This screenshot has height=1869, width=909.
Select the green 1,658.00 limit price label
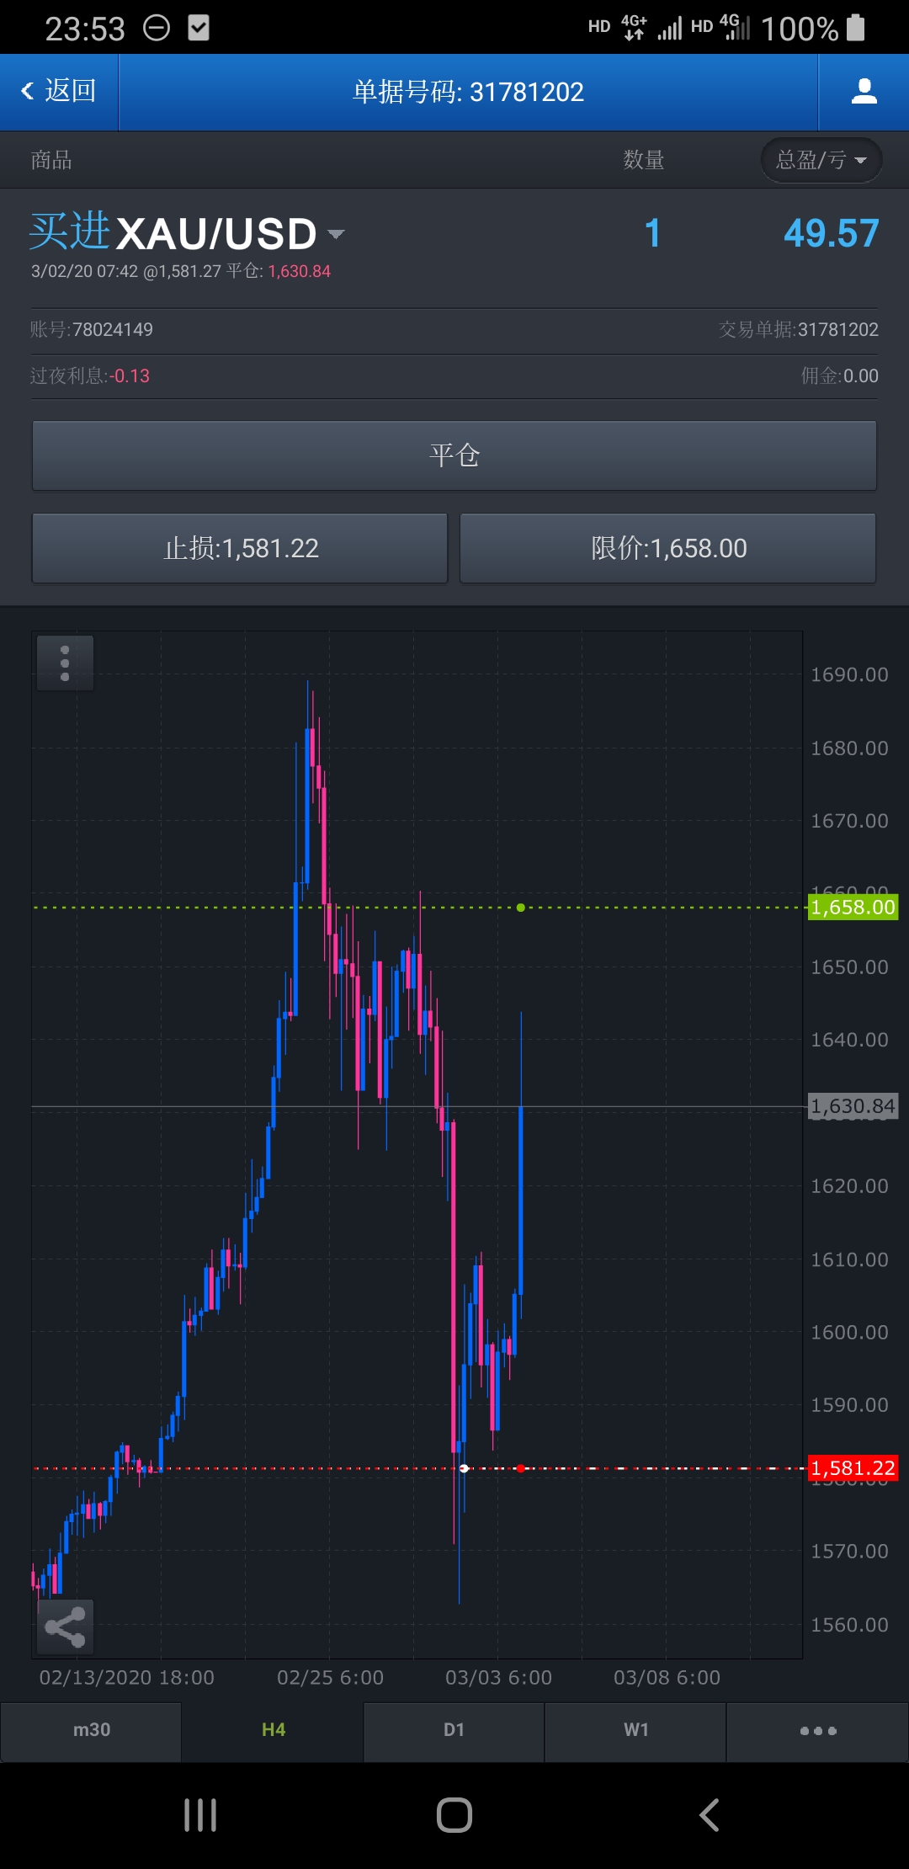point(853,908)
